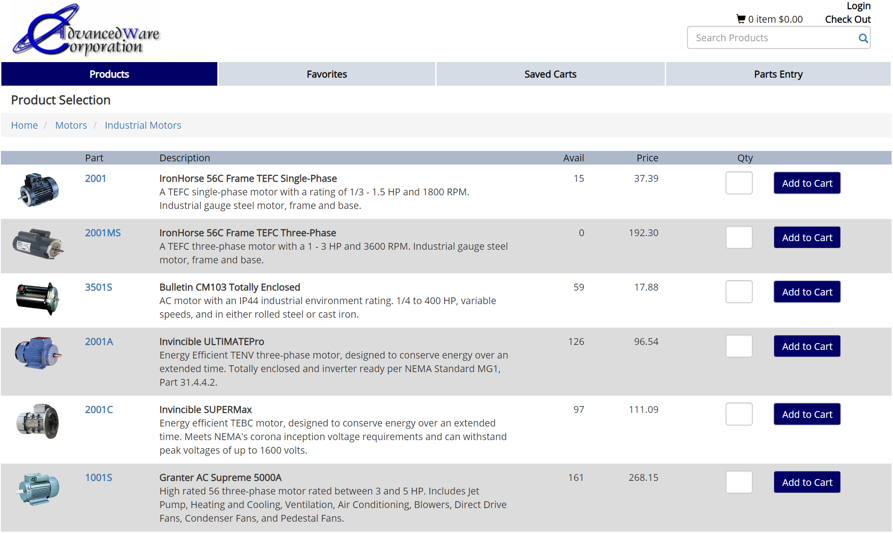Click the 'IronHorse 56C Frame TEFC Single-Phase' title
Screen dimensions: 893x533
(248, 179)
